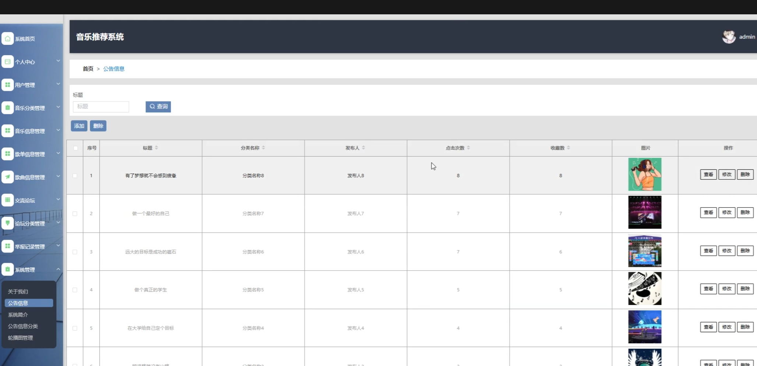Image resolution: width=757 pixels, height=366 pixels.
Task: Click 修改 for row 在大学给自己定个目标
Action: [727, 327]
